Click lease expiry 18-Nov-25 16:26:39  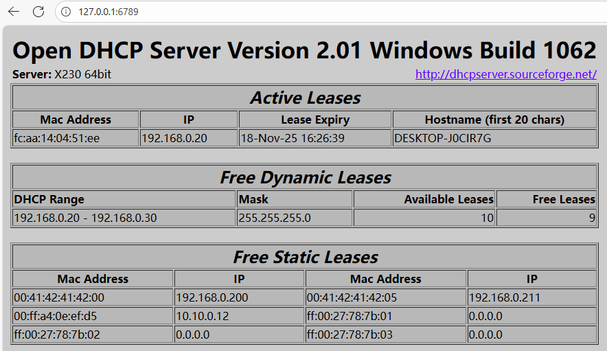[293, 138]
